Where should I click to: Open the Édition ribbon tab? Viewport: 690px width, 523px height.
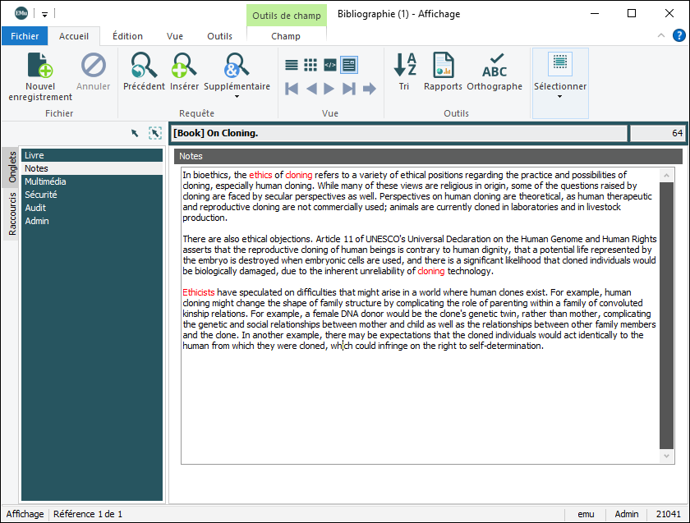pyautogui.click(x=127, y=36)
